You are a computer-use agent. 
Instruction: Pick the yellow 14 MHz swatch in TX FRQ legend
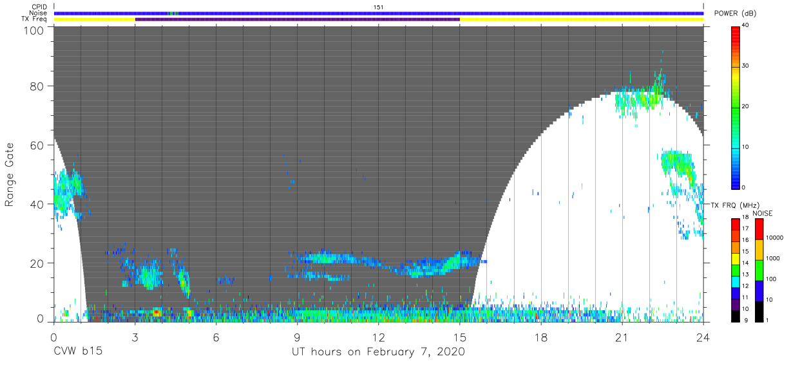[736, 258]
